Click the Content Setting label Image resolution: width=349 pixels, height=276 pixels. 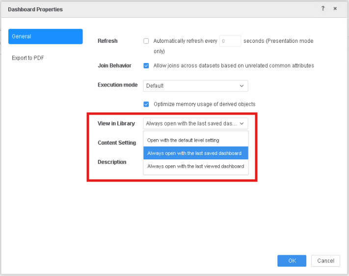click(117, 143)
